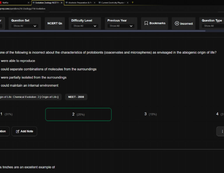This screenshot has width=224, height=173.
Task: Select answer option 1
Action: pos(6,114)
